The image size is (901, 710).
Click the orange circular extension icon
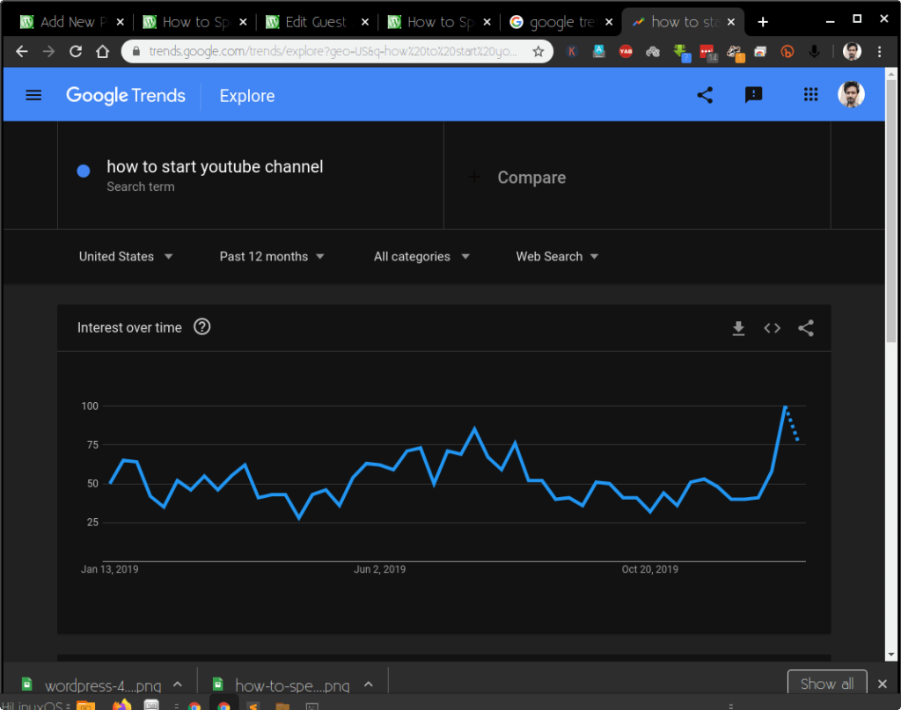(787, 52)
